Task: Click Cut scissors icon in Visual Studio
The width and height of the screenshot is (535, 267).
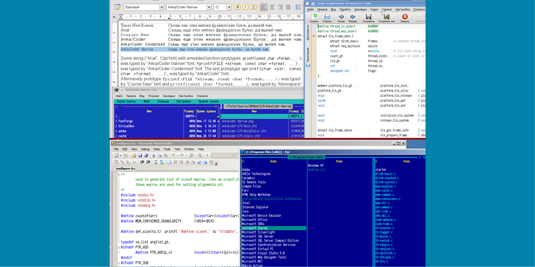Action: [154, 155]
